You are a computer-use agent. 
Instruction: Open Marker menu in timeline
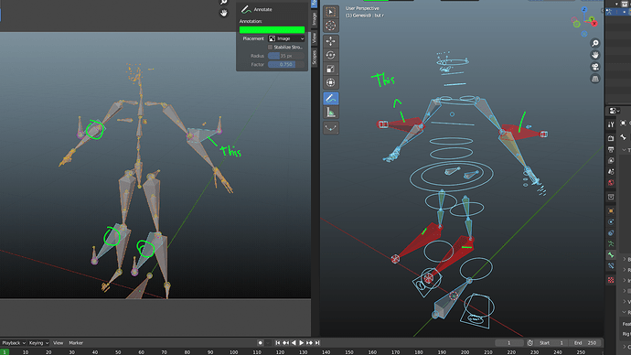coord(76,343)
